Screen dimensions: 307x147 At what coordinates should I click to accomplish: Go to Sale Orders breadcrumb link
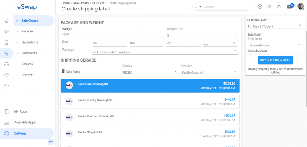point(81,3)
